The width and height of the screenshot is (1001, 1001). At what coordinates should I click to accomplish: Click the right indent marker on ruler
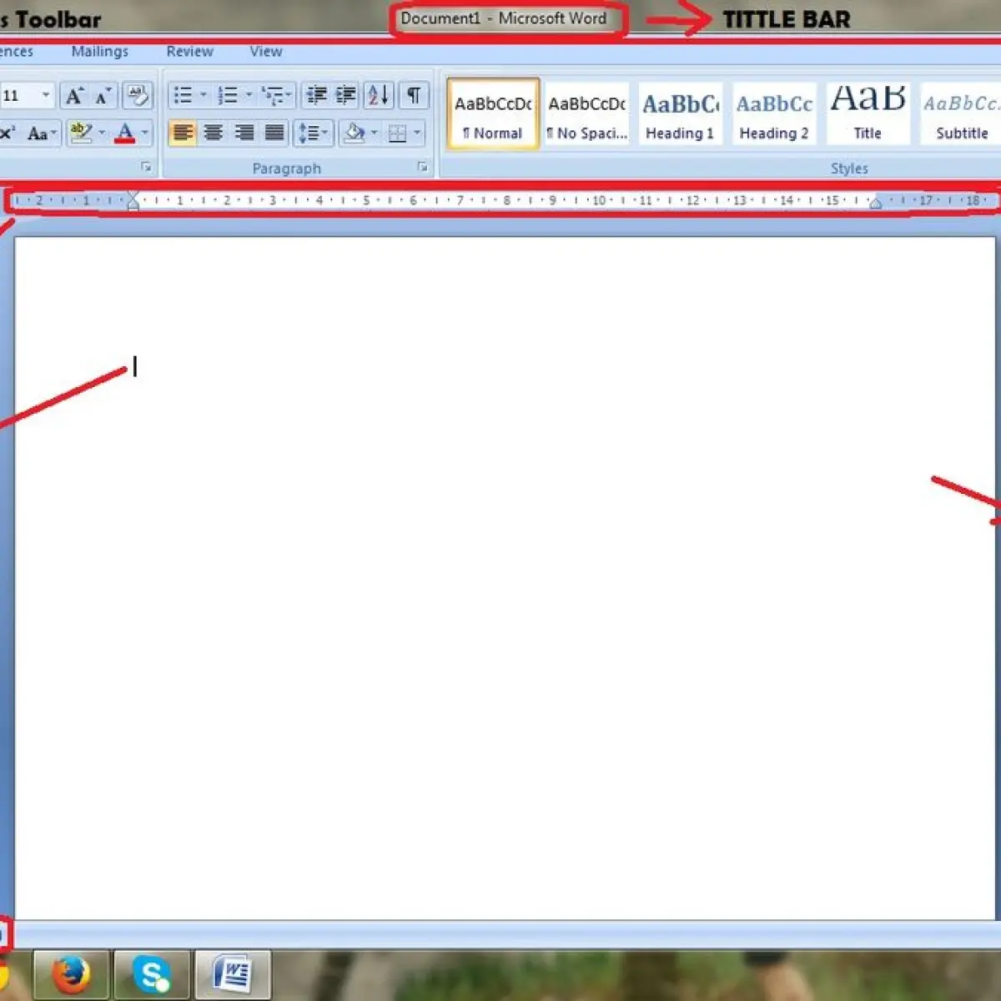coord(875,203)
